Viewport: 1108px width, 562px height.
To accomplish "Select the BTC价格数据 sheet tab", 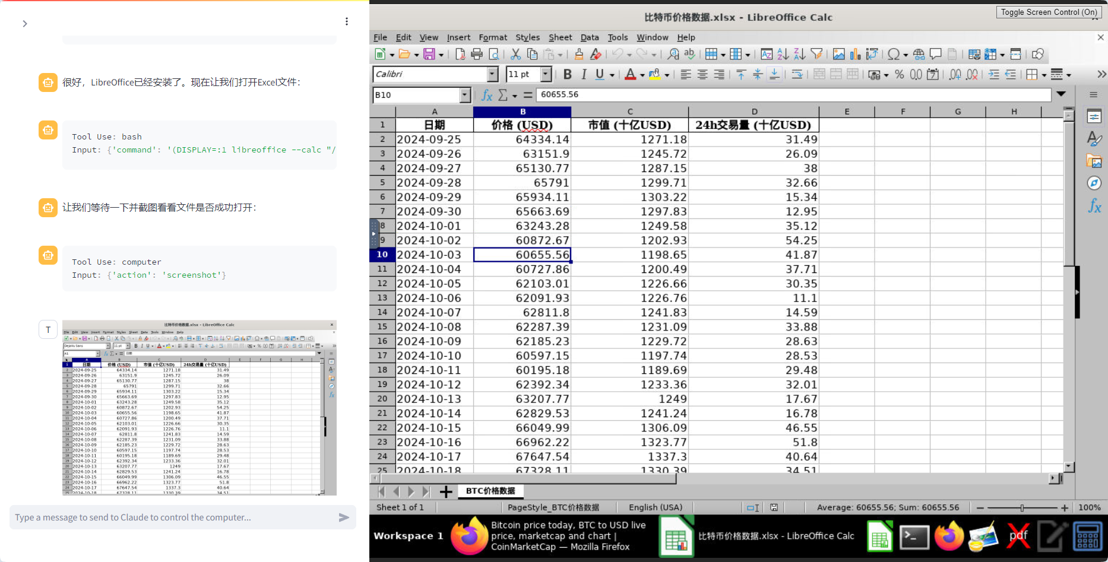I will [490, 491].
